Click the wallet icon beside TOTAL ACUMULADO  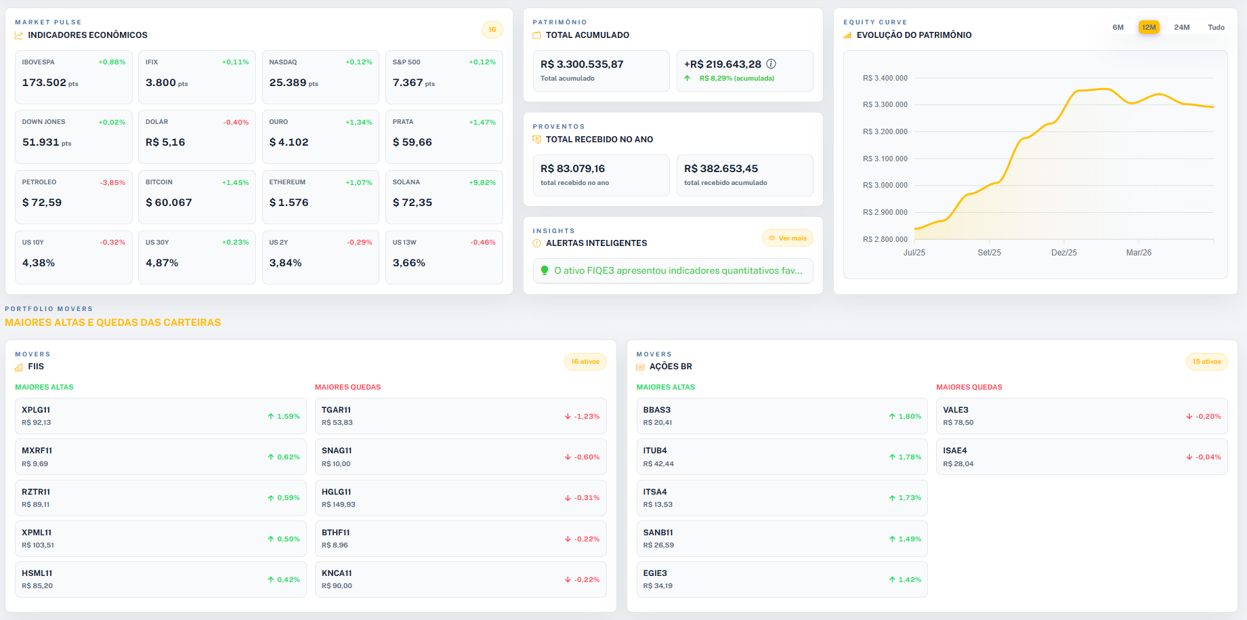(537, 35)
